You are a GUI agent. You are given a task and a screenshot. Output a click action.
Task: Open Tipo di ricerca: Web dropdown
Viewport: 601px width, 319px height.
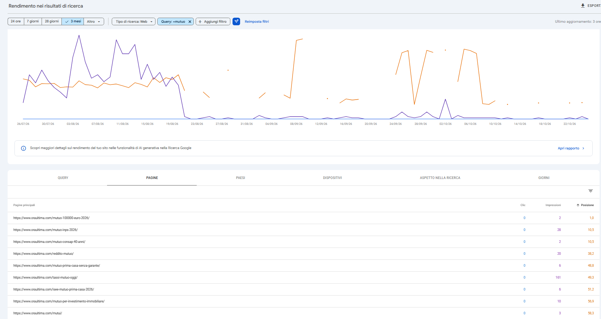tap(134, 22)
